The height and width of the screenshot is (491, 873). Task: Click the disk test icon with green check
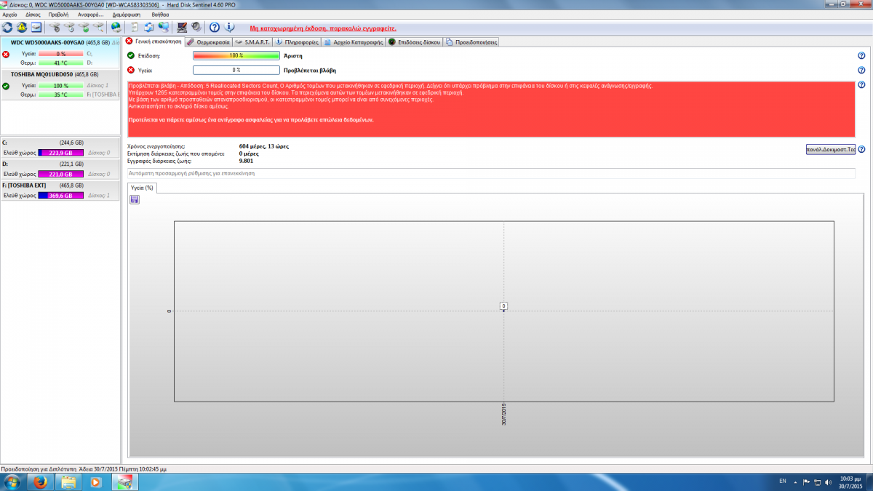[x=84, y=28]
